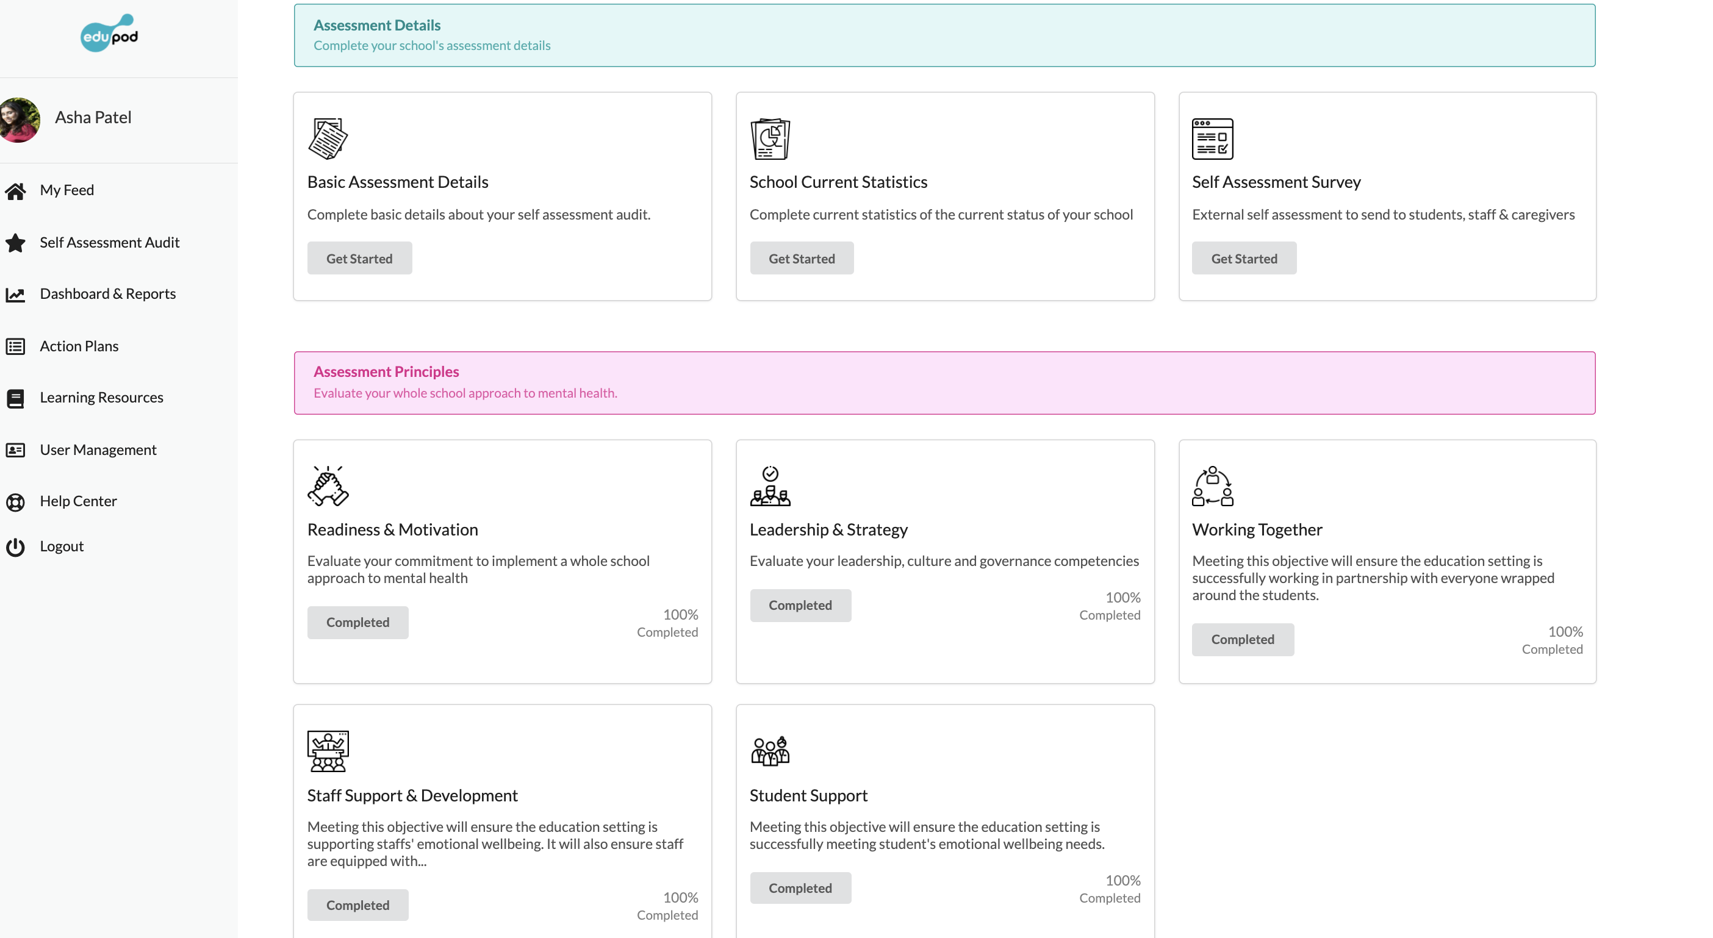
Task: Click the Self Assessment Survey form icon
Action: [x=1214, y=137]
